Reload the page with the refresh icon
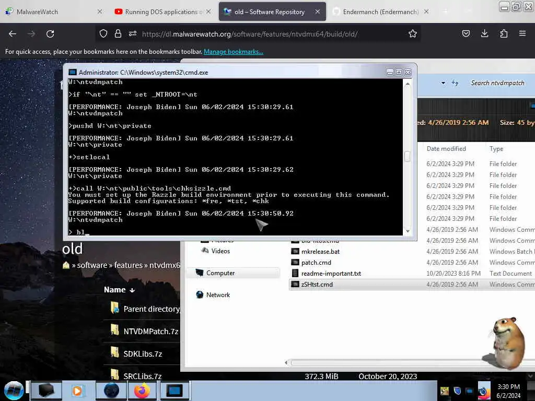Screen dimensions: 535x401 click(50, 34)
